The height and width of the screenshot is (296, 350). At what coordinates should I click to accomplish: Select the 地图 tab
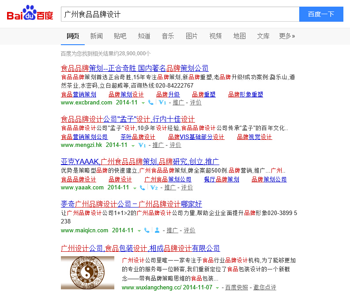239,36
